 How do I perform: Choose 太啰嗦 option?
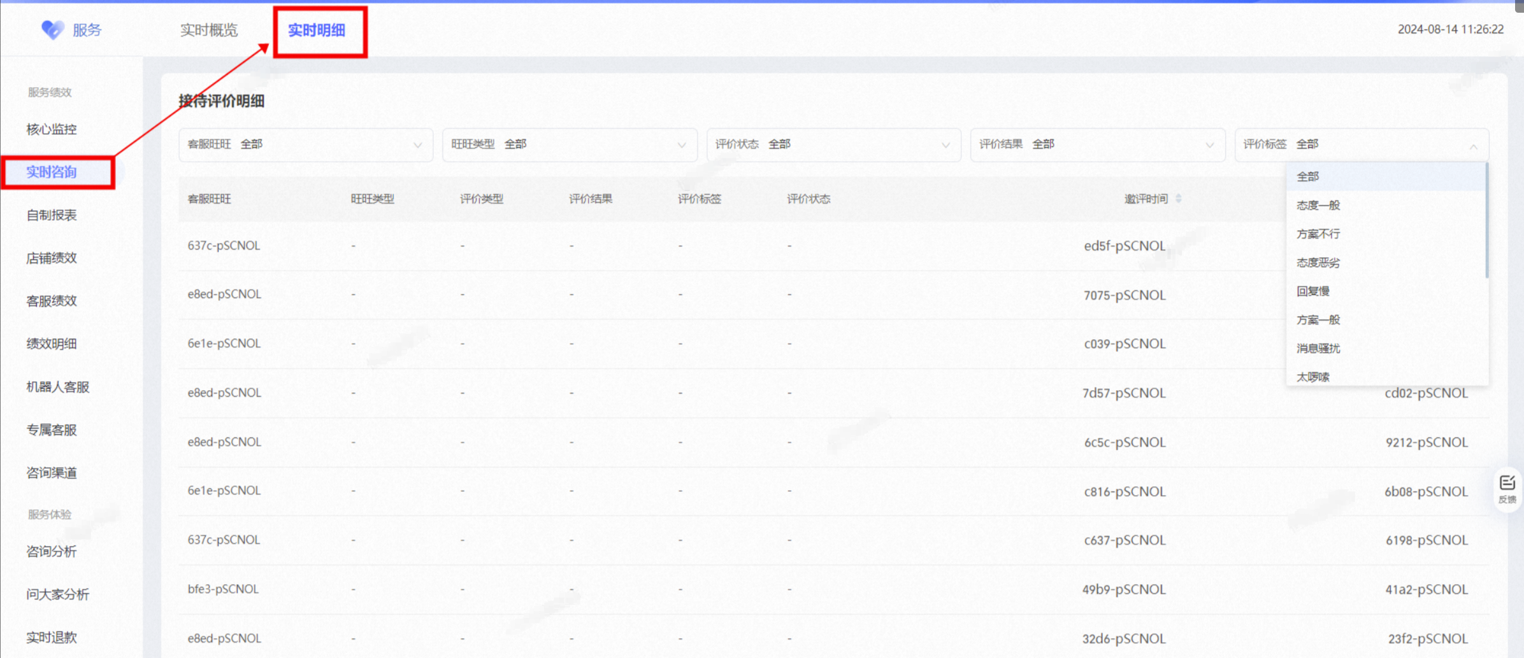[x=1386, y=375]
